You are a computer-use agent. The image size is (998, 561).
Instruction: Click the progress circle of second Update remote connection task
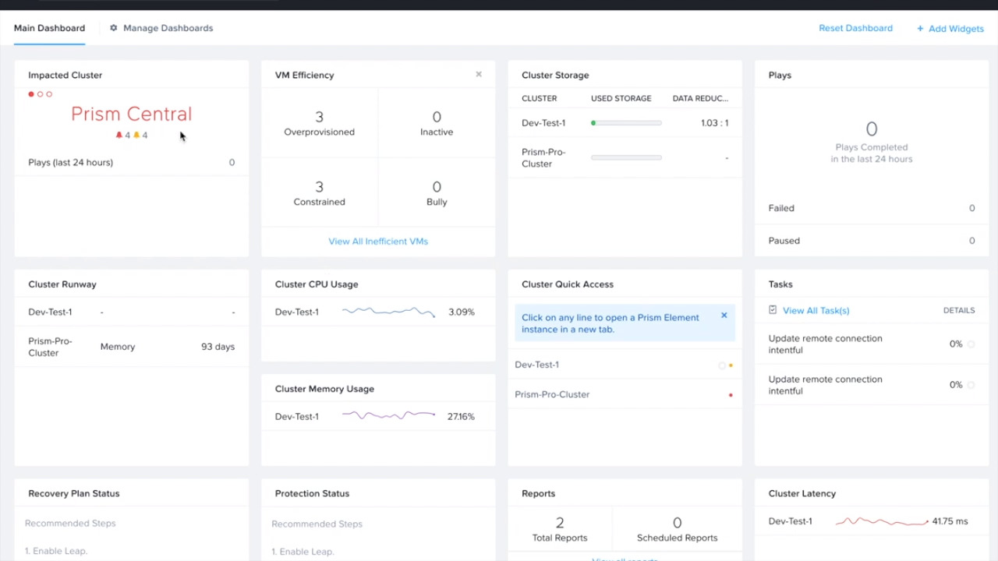click(x=971, y=385)
